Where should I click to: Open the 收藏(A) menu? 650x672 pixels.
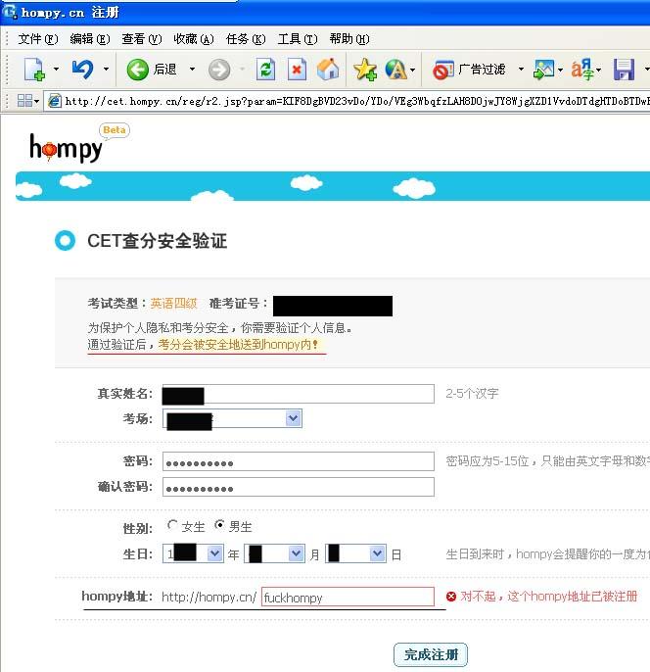pos(194,39)
